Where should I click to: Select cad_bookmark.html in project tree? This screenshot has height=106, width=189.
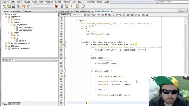[x=26, y=27]
